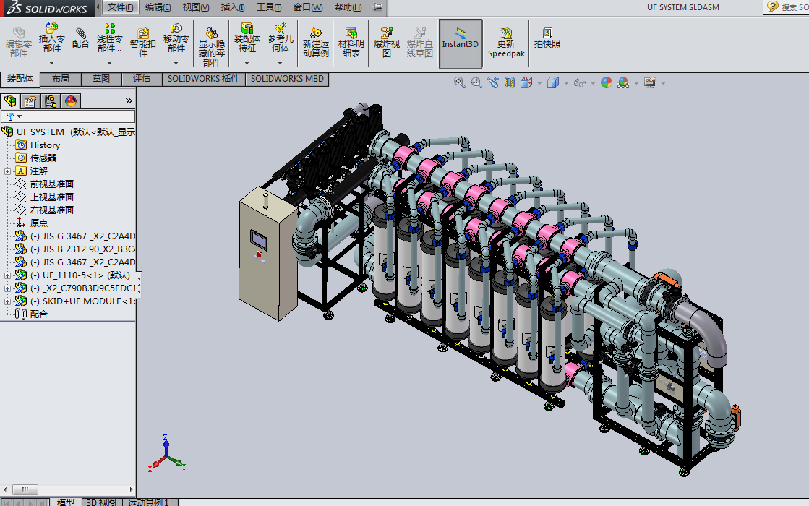Open the 爆炸视图 exploded view tool
This screenshot has width=809, height=506.
(x=387, y=43)
